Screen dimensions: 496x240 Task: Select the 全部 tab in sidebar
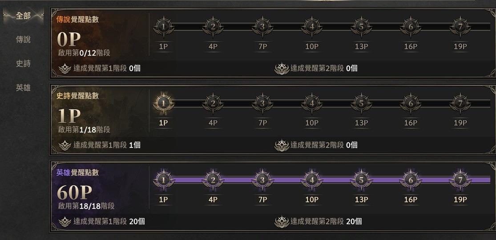(24, 16)
